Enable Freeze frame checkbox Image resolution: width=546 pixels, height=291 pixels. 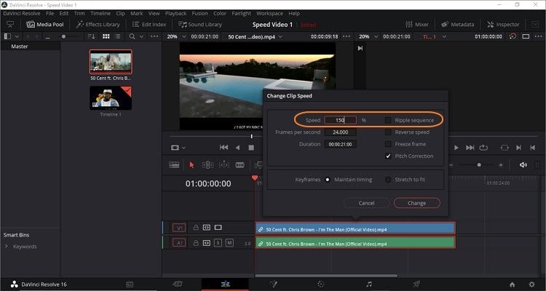pyautogui.click(x=388, y=144)
